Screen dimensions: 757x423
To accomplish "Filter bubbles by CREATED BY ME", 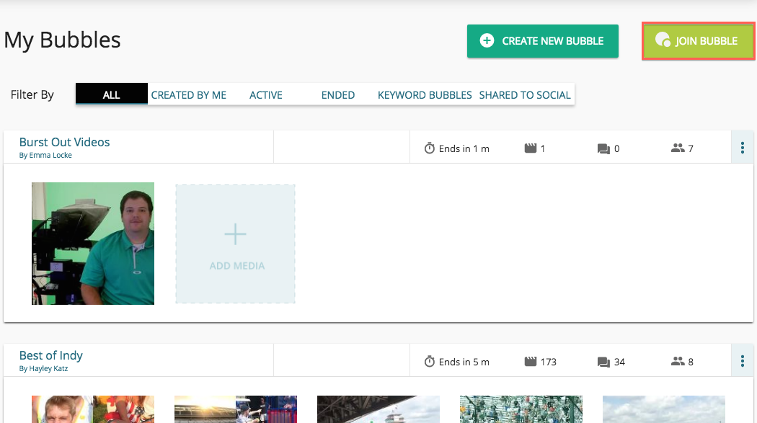I will pyautogui.click(x=189, y=94).
